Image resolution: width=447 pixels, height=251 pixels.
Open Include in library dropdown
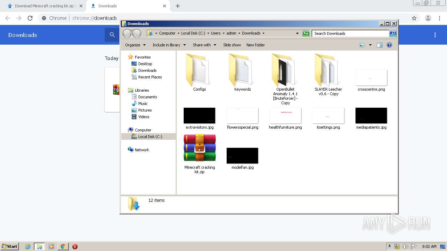[x=169, y=45]
